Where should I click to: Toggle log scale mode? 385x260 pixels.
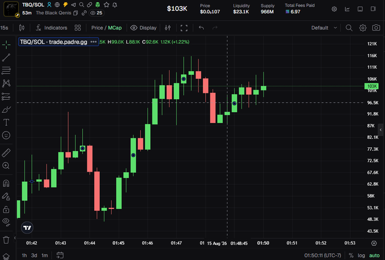pyautogui.click(x=361, y=255)
